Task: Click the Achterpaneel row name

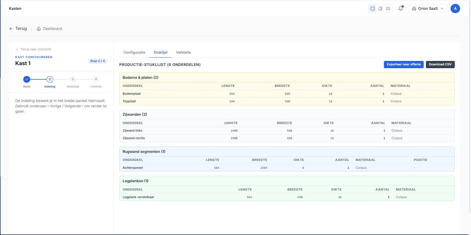Action: (133, 168)
